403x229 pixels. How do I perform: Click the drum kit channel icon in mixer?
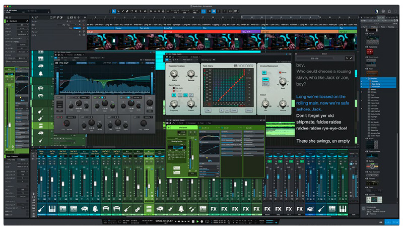coord(310,209)
